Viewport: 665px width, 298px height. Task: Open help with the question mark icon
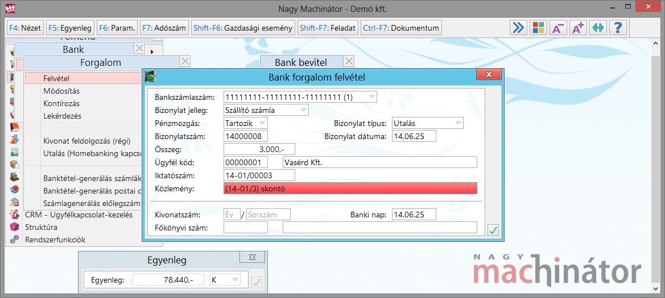[x=618, y=28]
